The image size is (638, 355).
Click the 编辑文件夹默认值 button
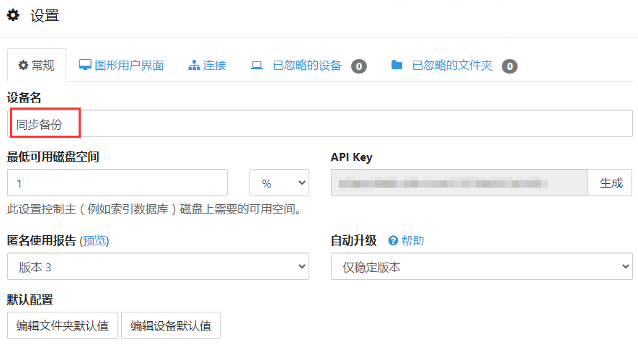pos(63,326)
